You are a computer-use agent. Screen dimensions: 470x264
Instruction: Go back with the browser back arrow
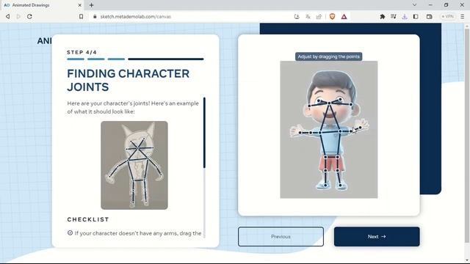click(x=8, y=16)
